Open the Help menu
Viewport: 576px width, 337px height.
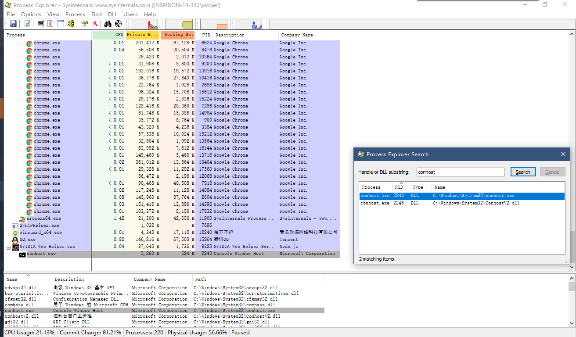150,14
